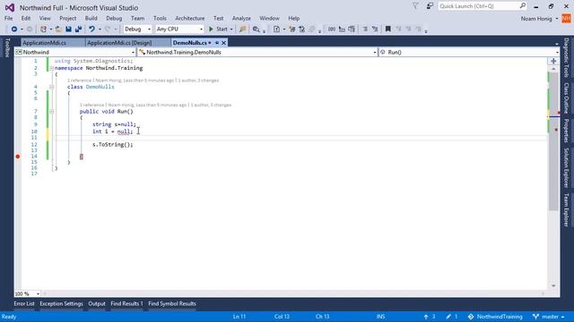Click the New Project toolbar icon
The width and height of the screenshot is (574, 322).
click(43, 30)
